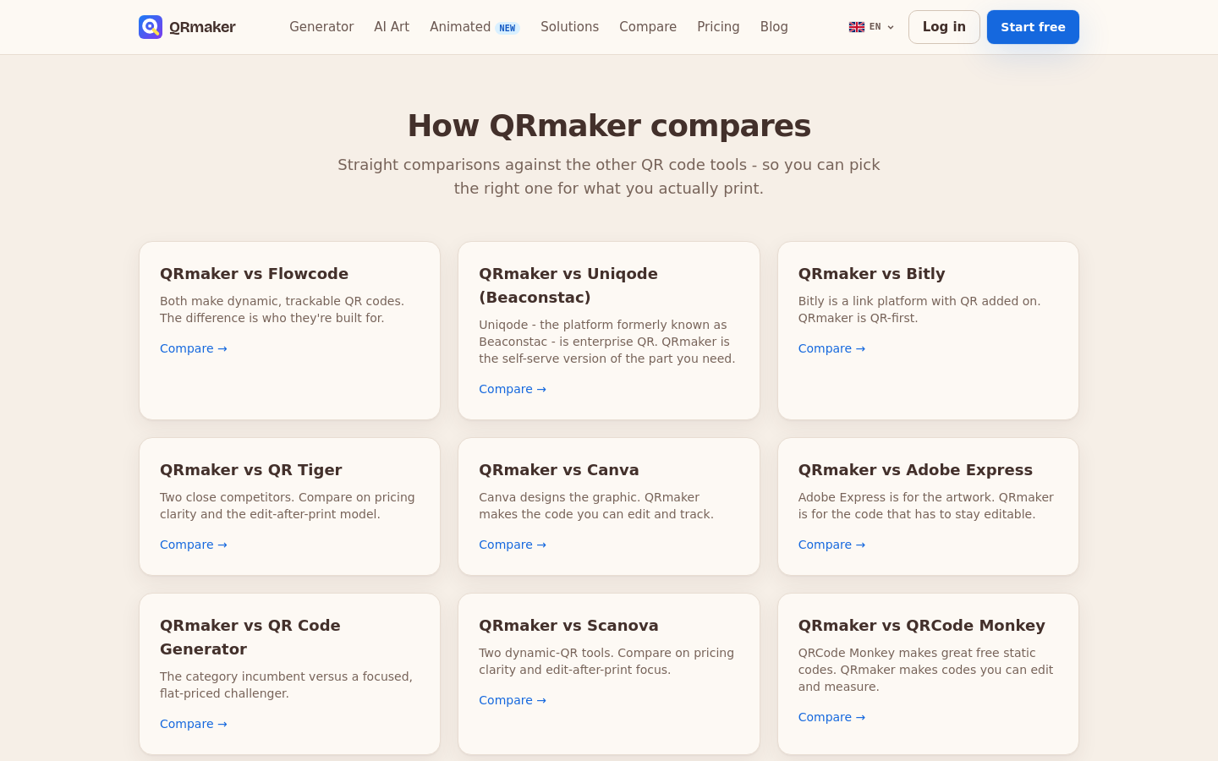Click the 'QRmaker vs Uniqode (Beaconstac)' heading

(x=568, y=286)
